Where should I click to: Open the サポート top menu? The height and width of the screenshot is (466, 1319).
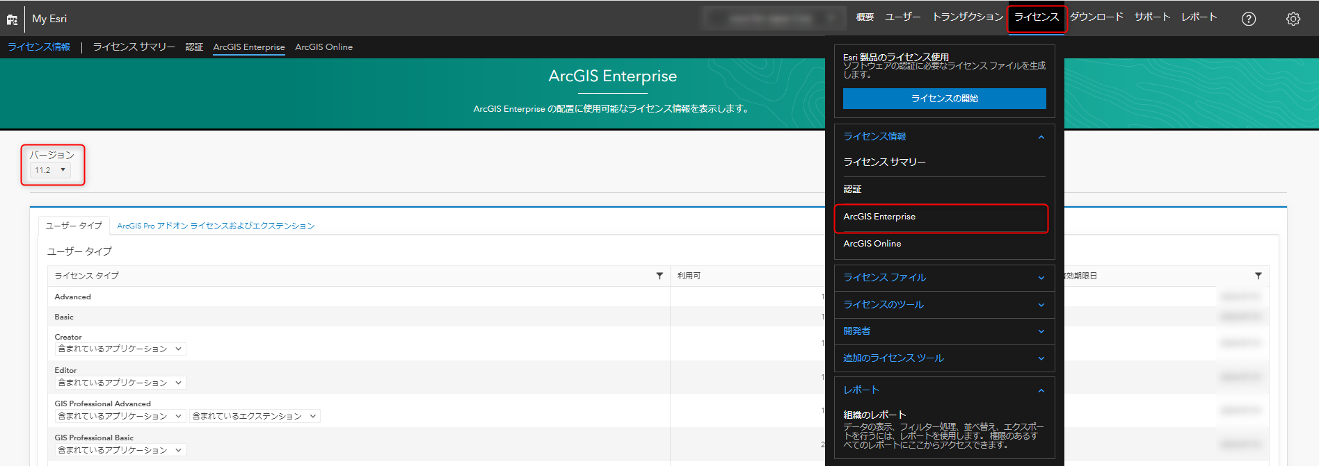pyautogui.click(x=1152, y=17)
